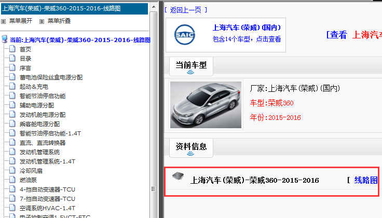Click the page icon beside 目录

pyautogui.click(x=12, y=58)
